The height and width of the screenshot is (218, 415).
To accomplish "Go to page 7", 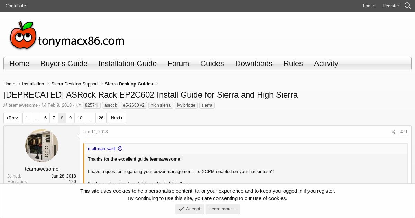I will coord(54,118).
